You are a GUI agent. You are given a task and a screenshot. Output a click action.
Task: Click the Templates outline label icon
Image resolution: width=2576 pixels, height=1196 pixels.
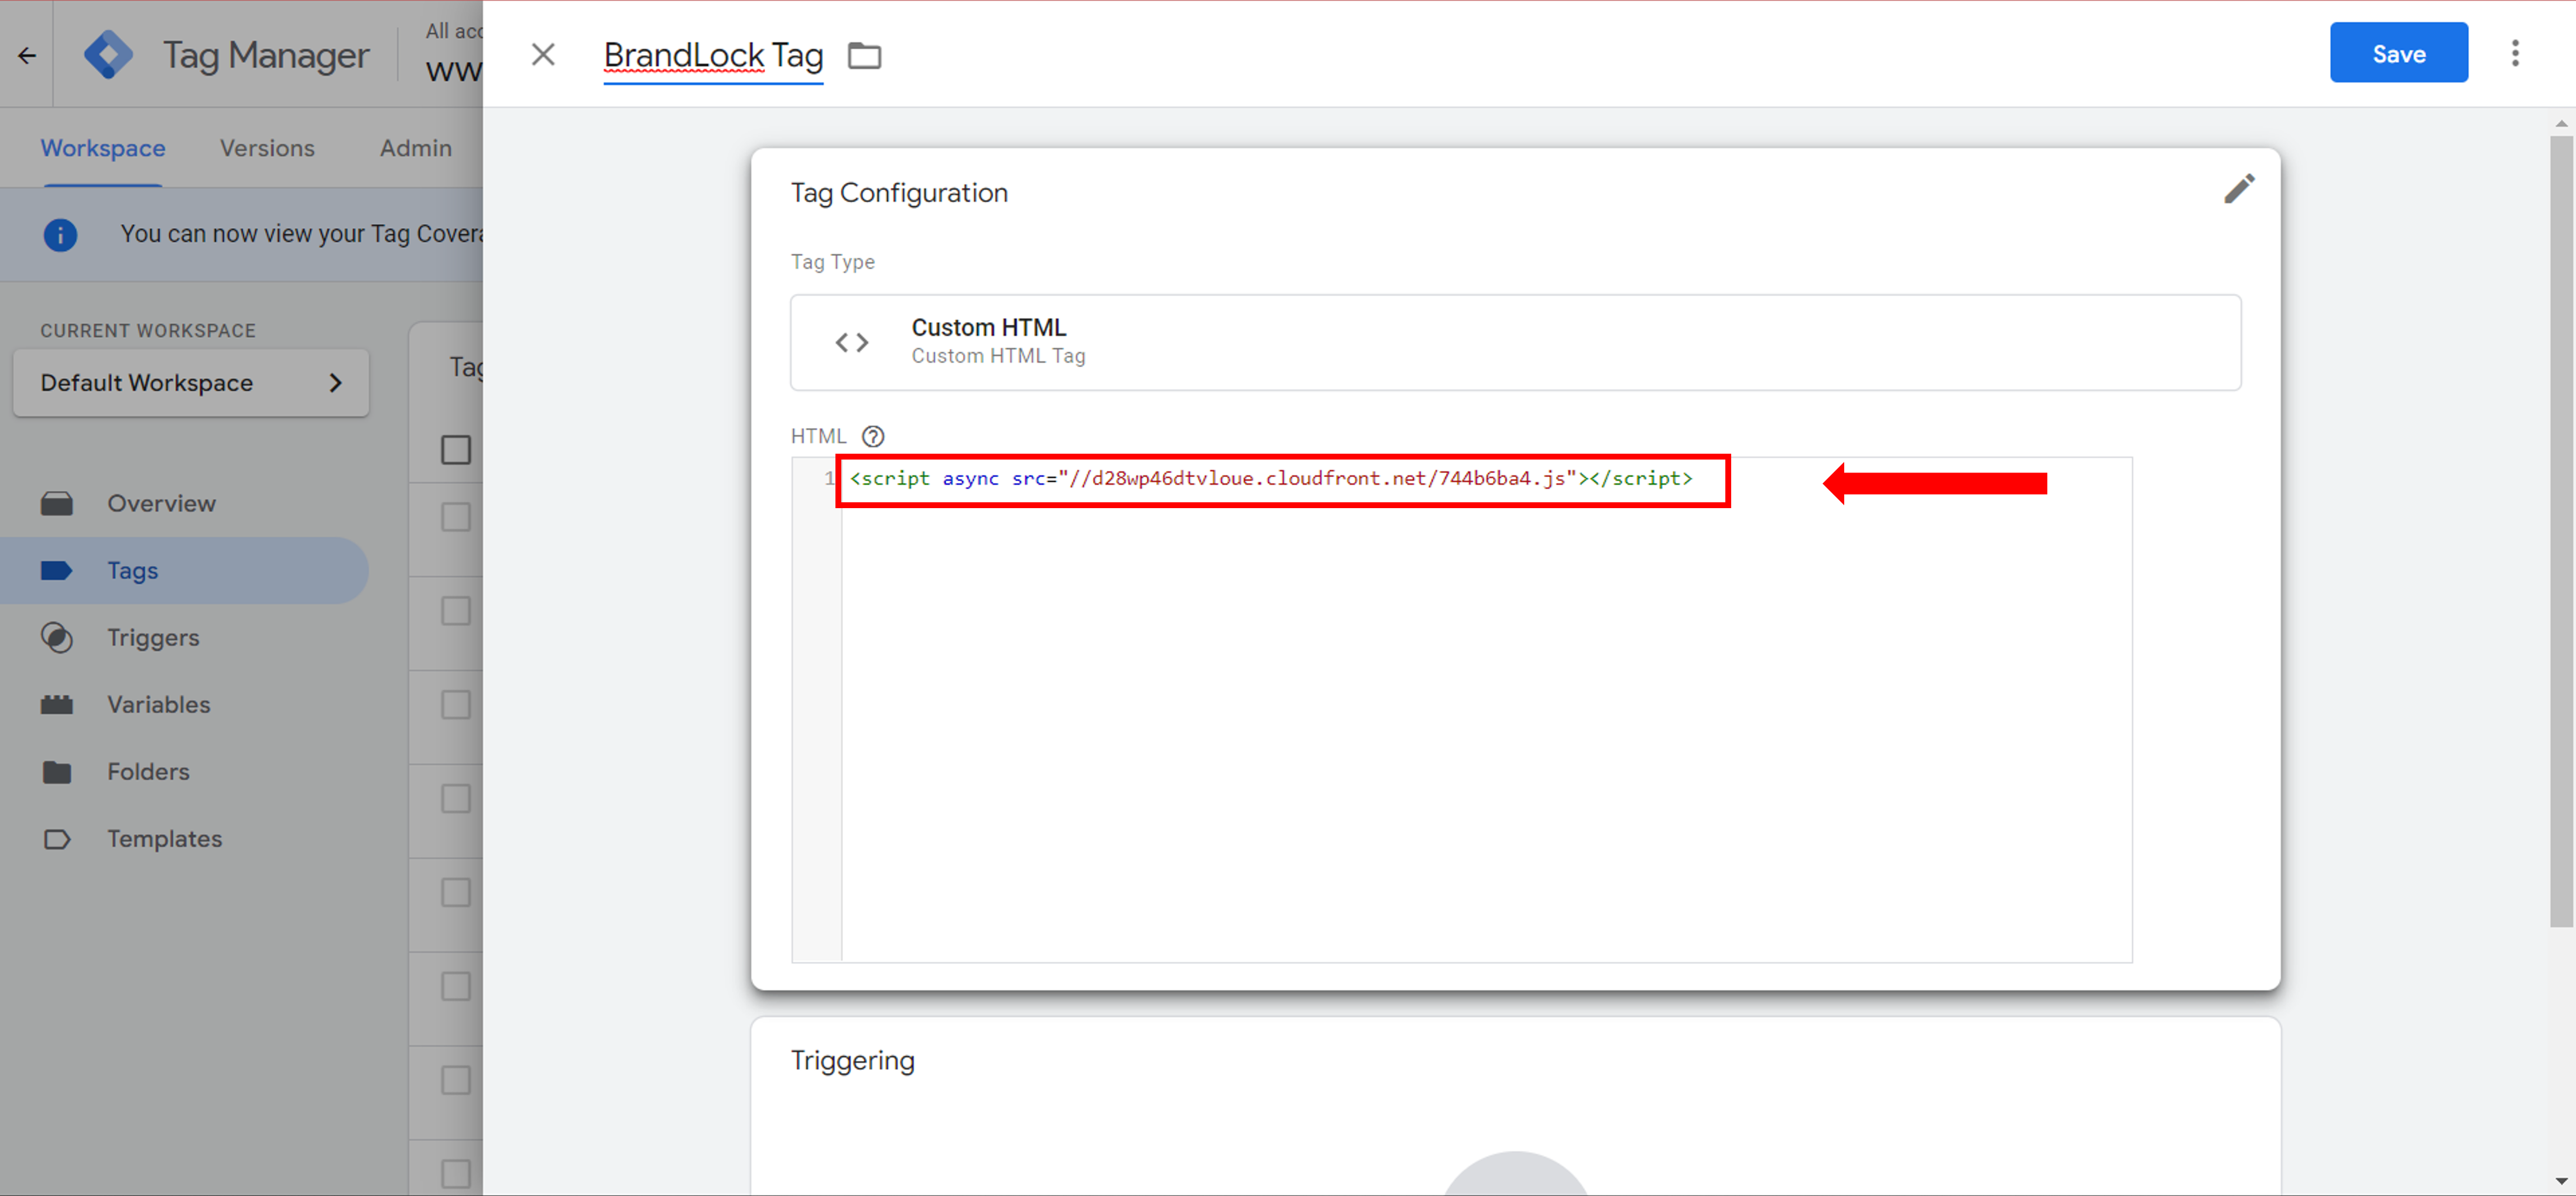pos(57,839)
